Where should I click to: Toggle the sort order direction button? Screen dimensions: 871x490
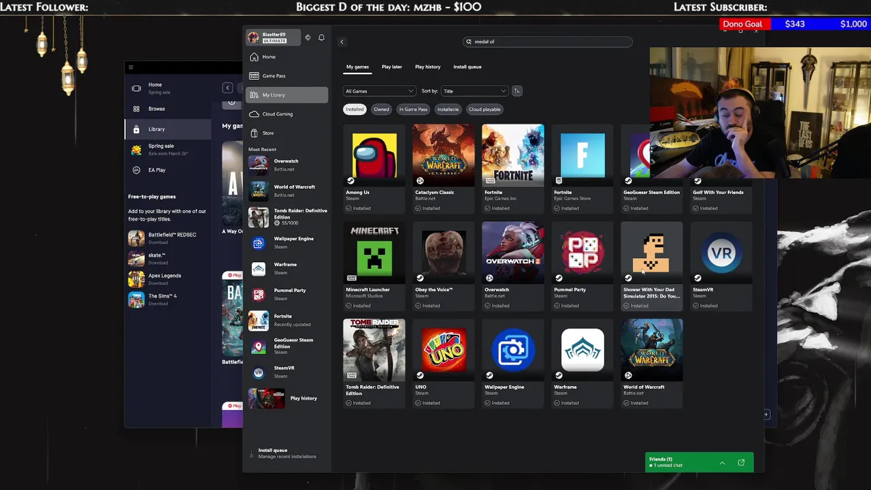coord(516,91)
